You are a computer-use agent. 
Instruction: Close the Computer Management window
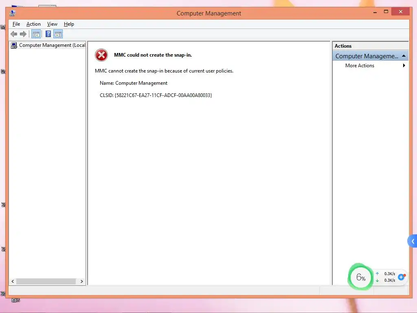pyautogui.click(x=401, y=12)
